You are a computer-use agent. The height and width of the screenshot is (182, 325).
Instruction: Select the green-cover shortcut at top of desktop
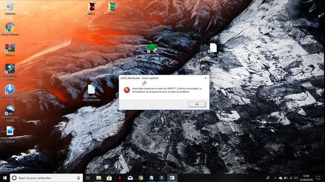112,8
